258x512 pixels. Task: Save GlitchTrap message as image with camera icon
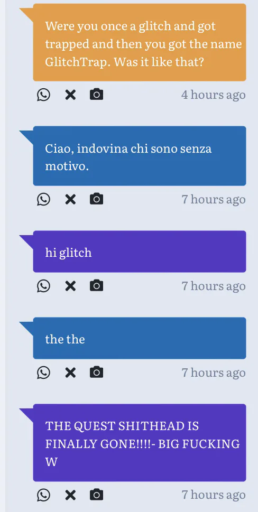click(96, 95)
